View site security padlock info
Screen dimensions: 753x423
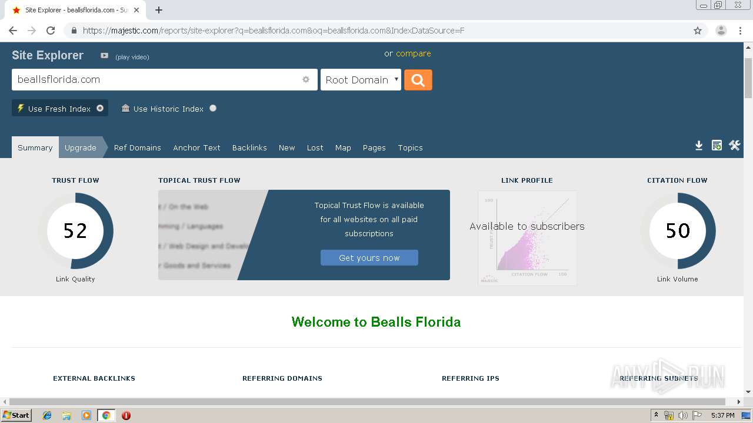(x=74, y=31)
